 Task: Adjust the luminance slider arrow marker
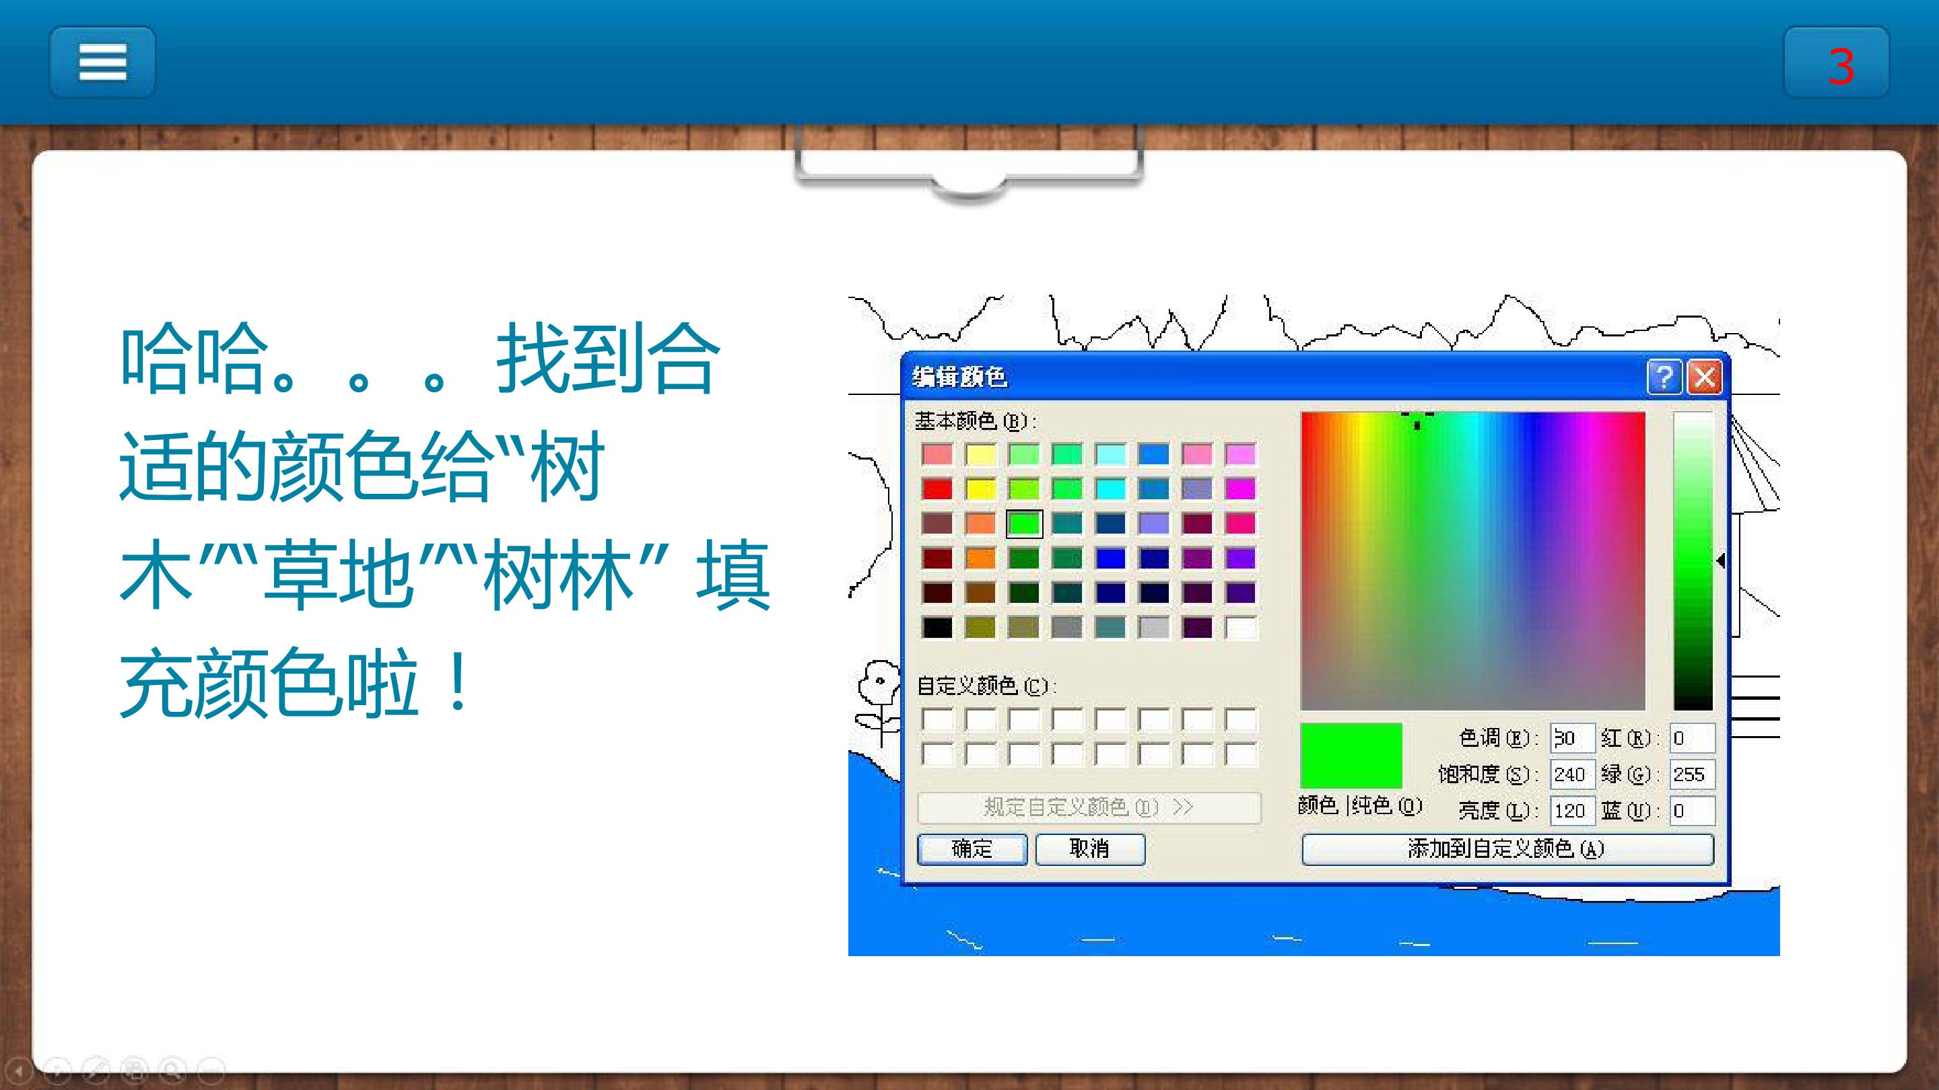pos(1721,560)
